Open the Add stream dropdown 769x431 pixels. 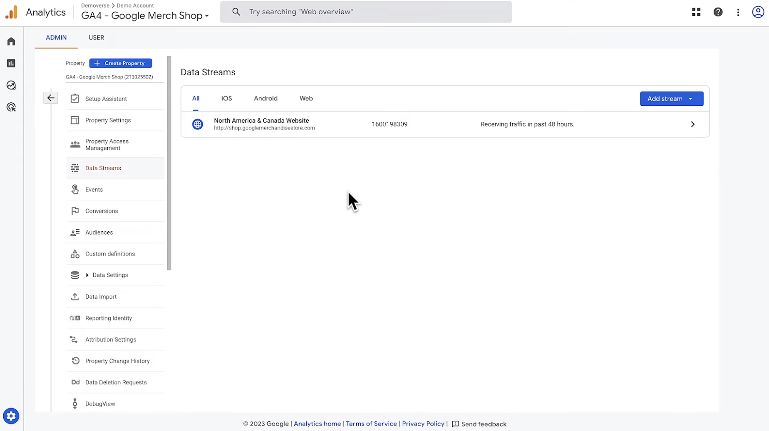(672, 99)
